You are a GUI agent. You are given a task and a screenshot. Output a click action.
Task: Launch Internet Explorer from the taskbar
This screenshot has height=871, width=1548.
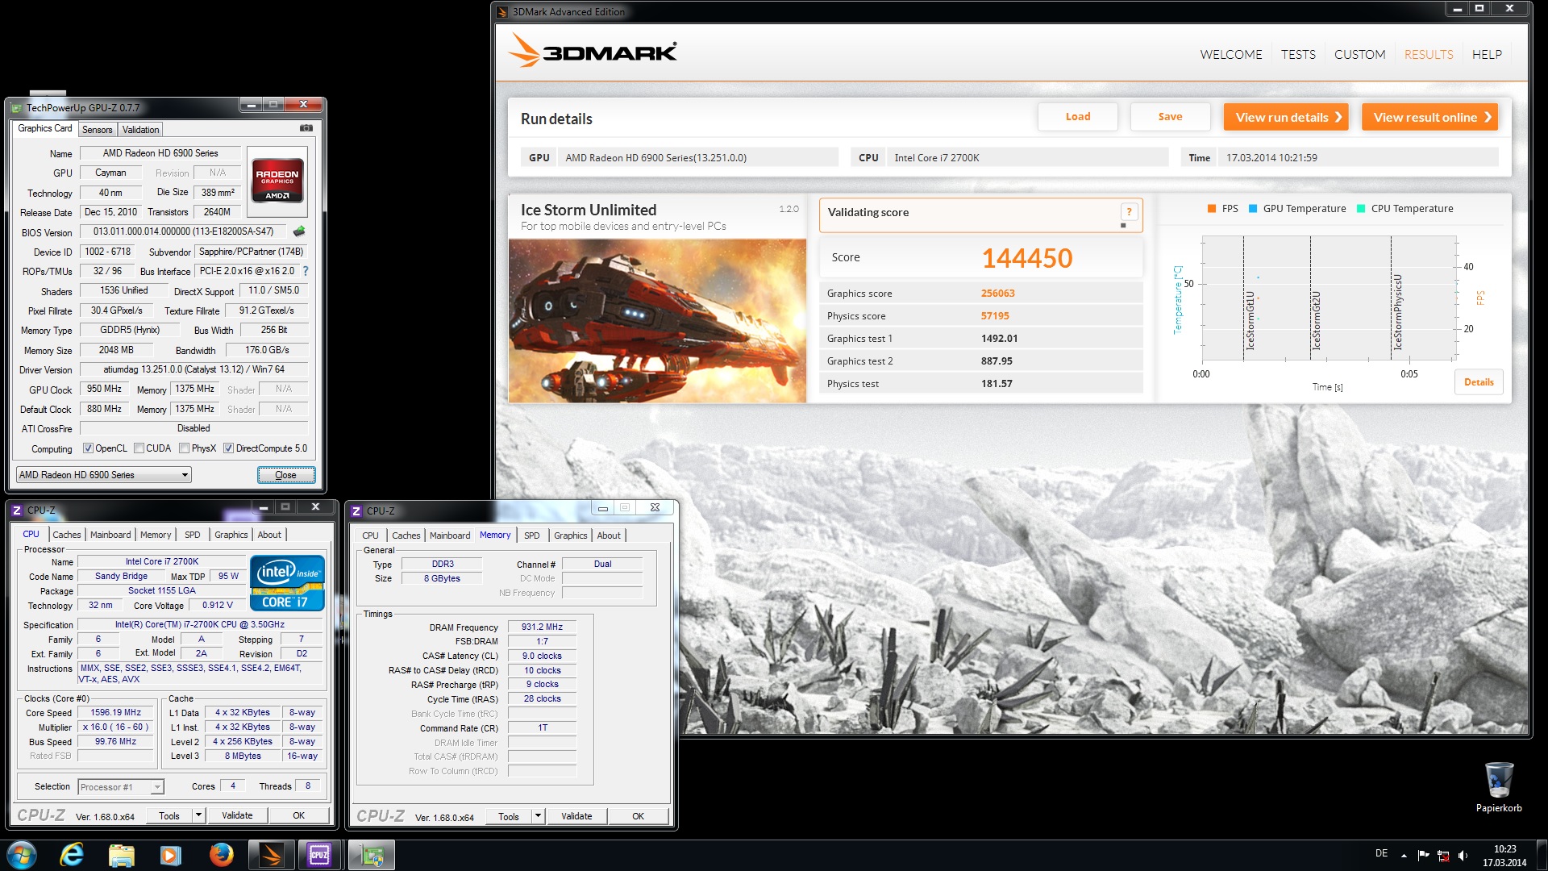pyautogui.click(x=72, y=855)
